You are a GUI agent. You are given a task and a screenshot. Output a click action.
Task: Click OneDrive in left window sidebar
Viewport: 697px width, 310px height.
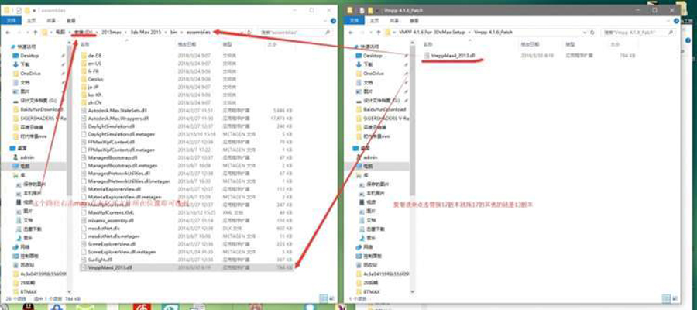tap(30, 72)
